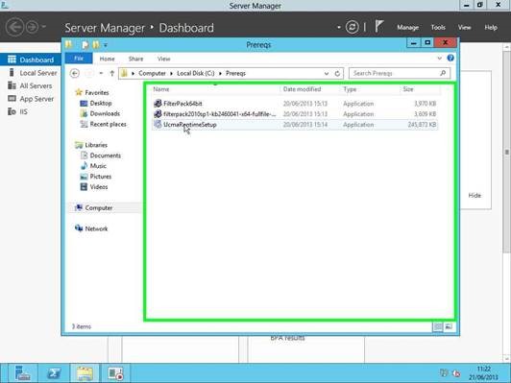Click in the Search Prereqs field
The height and width of the screenshot is (383, 511).
(x=400, y=73)
